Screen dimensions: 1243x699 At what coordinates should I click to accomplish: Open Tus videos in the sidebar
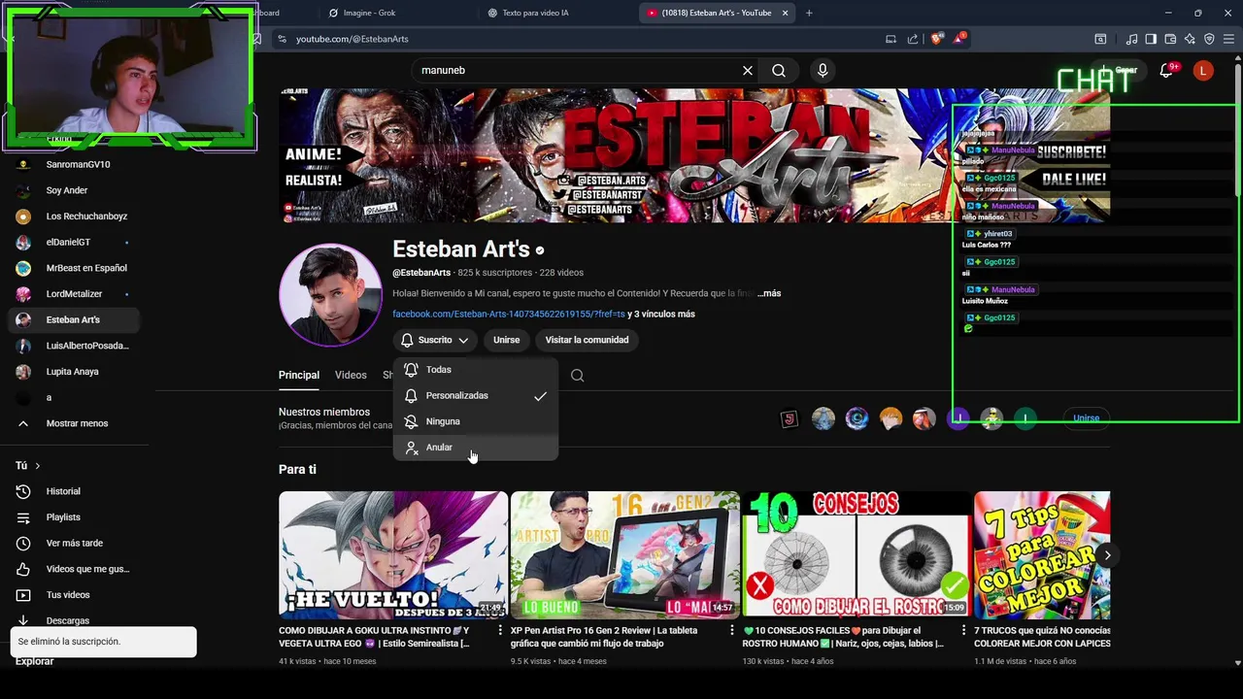pyautogui.click(x=70, y=594)
